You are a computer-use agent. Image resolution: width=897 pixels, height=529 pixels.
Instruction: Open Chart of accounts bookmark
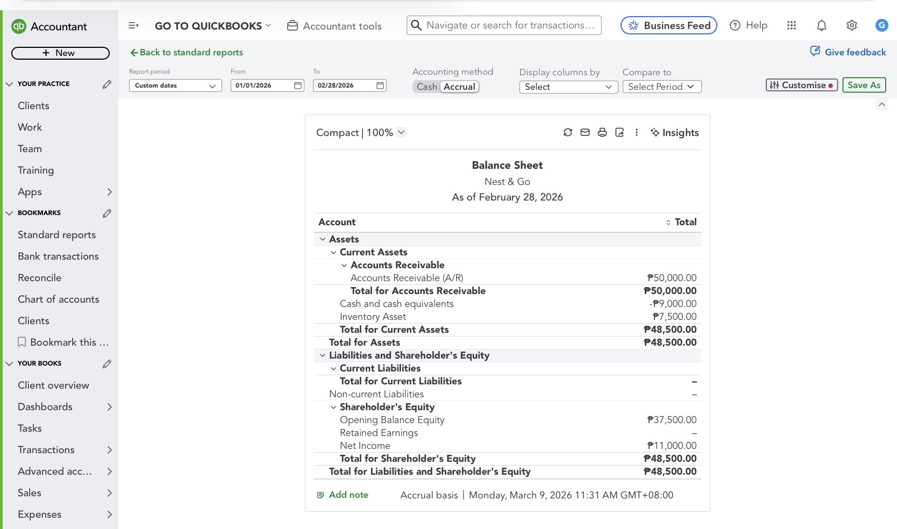click(58, 299)
